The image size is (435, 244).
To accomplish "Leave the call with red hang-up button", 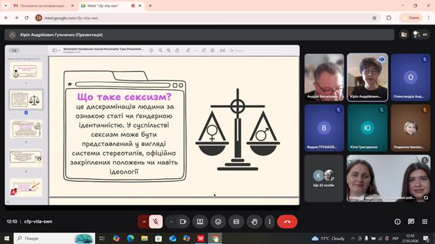I will coord(287,221).
